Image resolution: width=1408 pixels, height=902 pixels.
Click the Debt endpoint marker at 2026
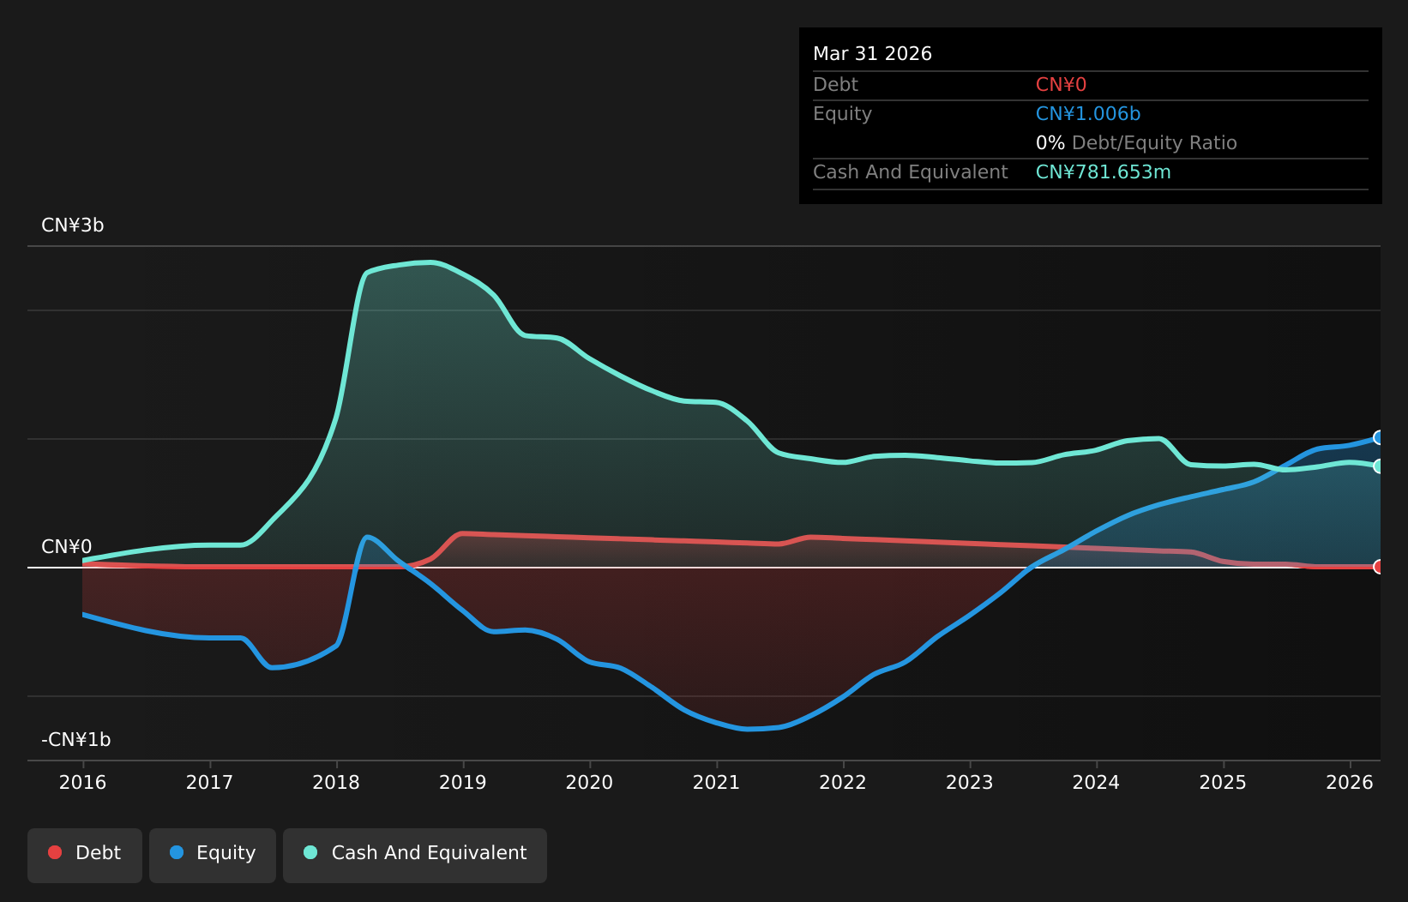[1379, 567]
